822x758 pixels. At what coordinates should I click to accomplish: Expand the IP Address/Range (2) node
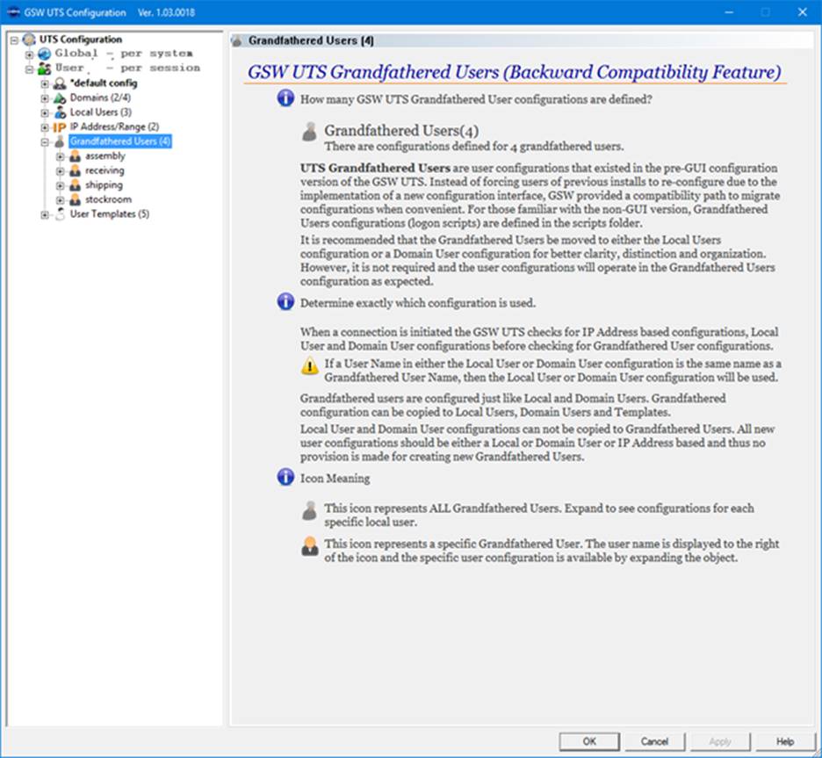pyautogui.click(x=45, y=127)
